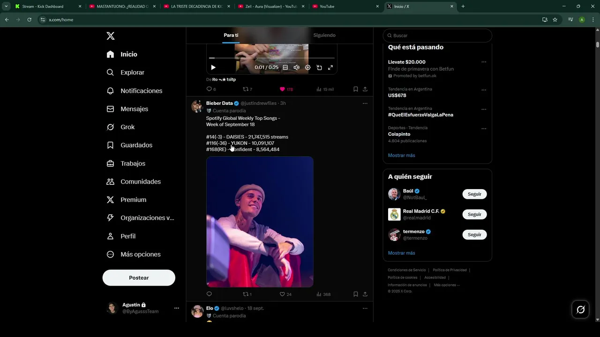The height and width of the screenshot is (337, 600).
Task: Repost the Bieber Data post
Action: coord(247,294)
